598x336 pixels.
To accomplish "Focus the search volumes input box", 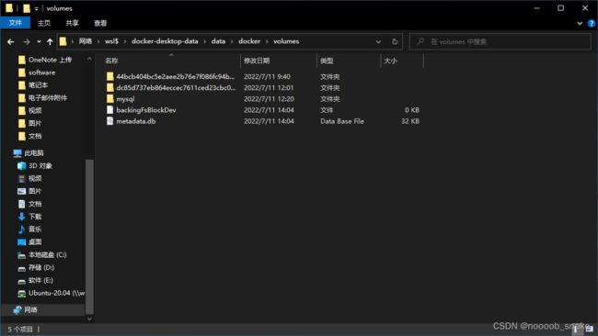I will point(500,41).
